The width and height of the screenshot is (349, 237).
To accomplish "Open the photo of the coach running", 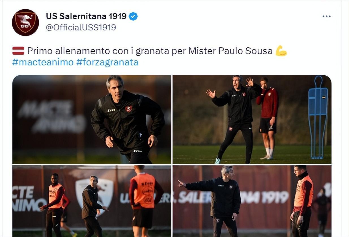I will pos(92,119).
